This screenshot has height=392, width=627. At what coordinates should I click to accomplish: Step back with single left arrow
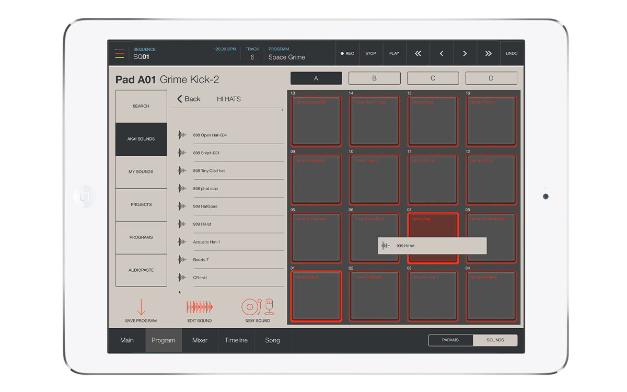(x=442, y=53)
